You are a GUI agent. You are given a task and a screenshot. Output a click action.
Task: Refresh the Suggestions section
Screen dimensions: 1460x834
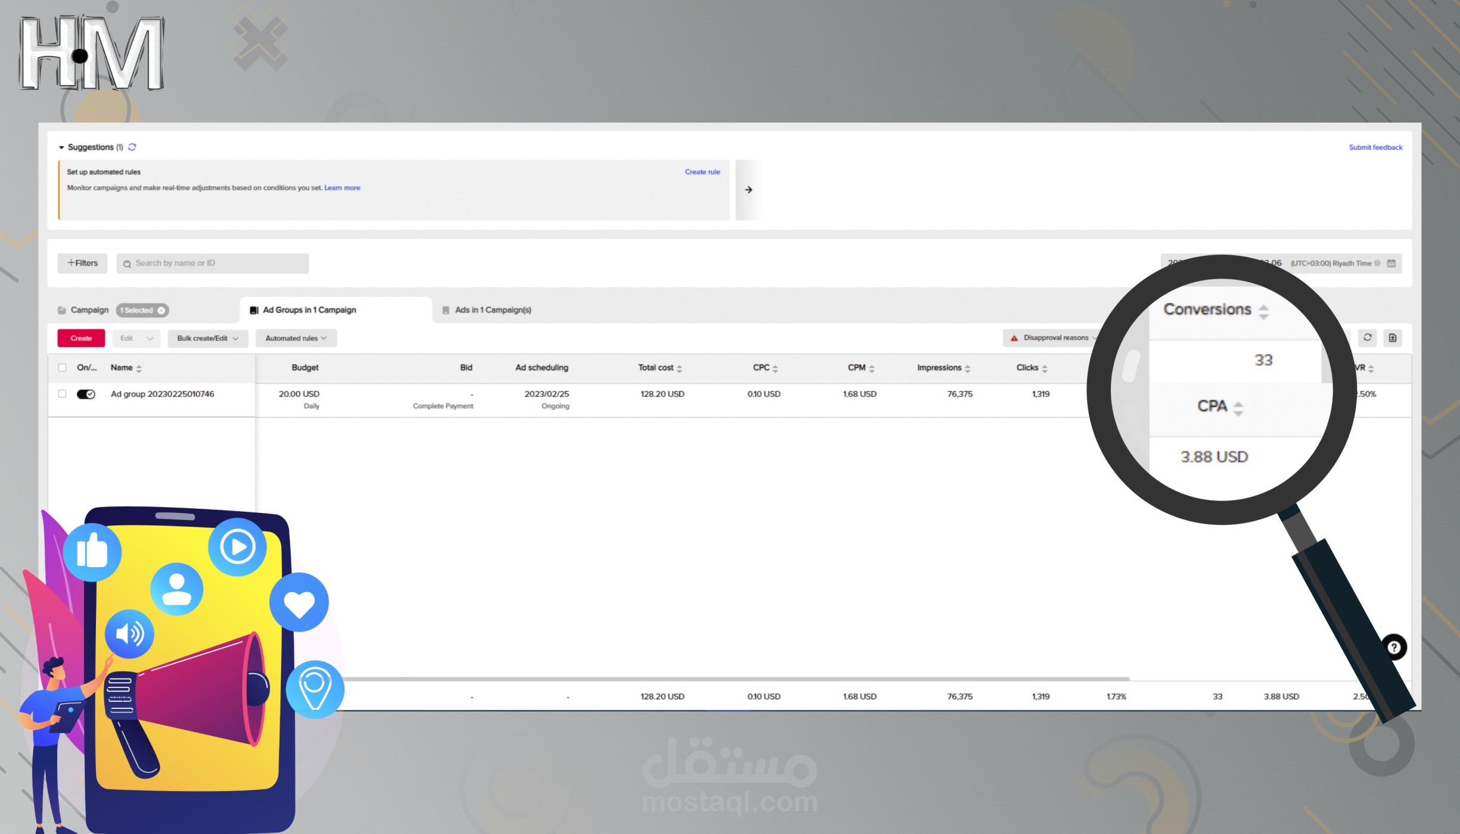[x=132, y=147]
